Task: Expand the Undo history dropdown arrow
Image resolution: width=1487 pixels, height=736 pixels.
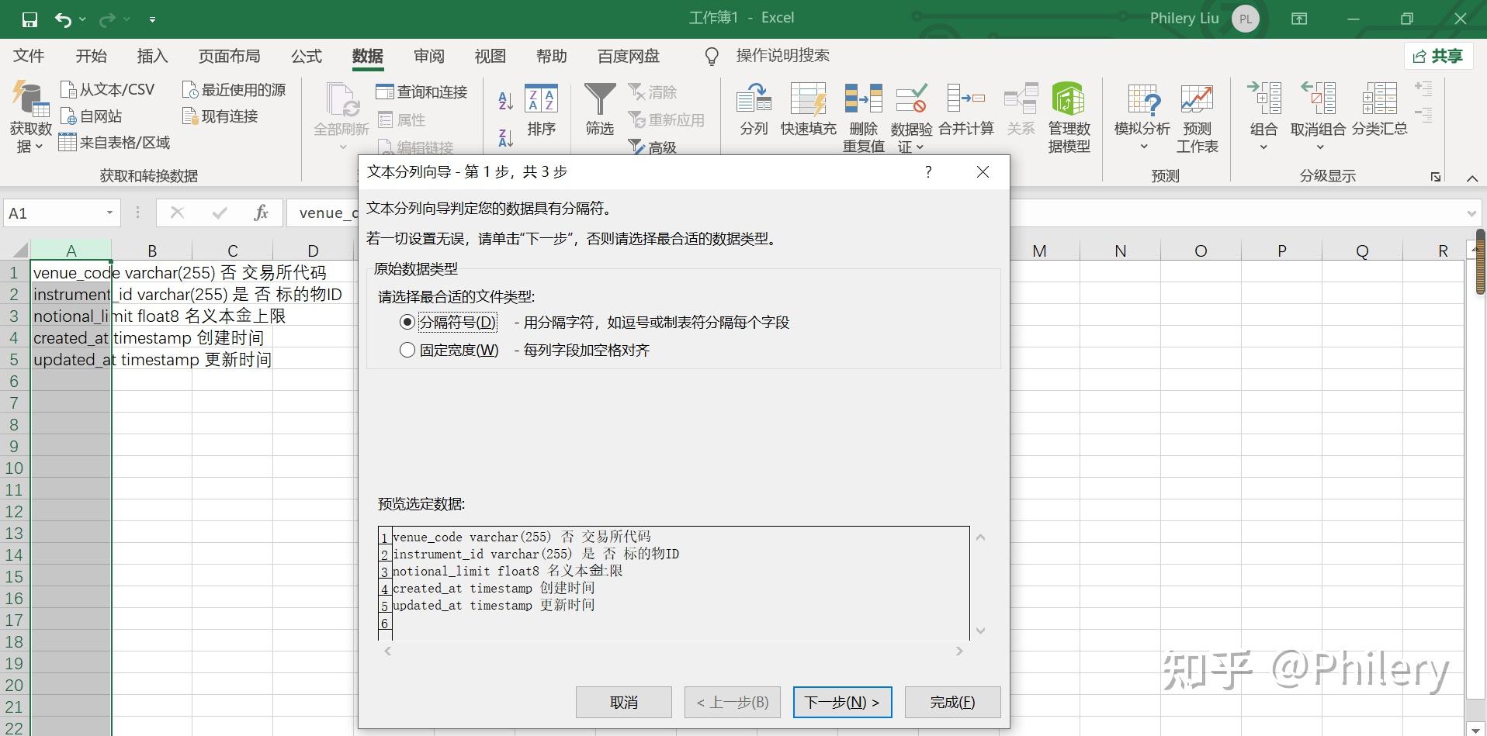Action: 82,19
